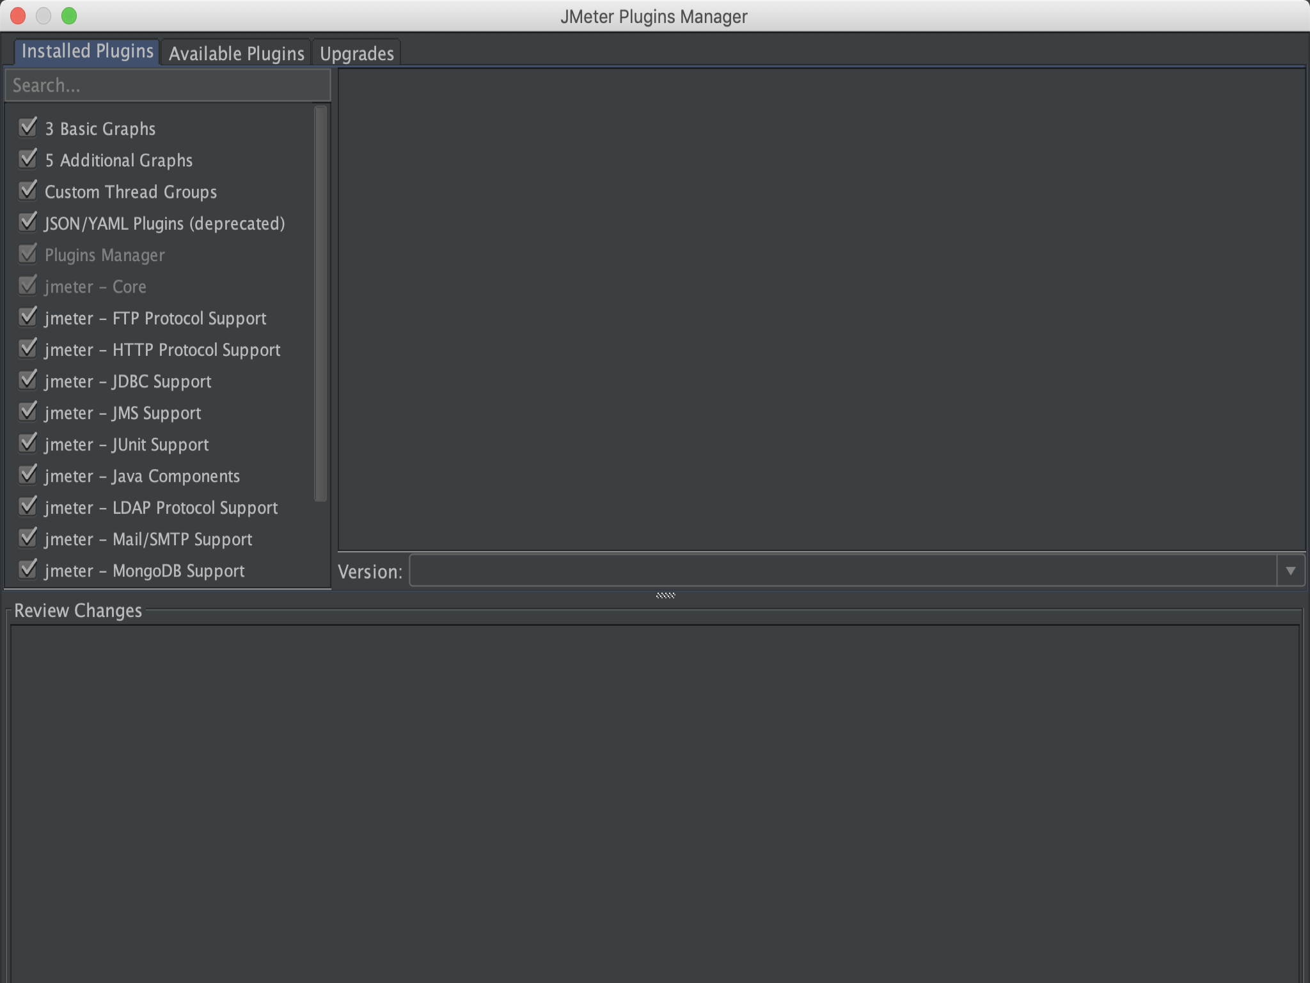Select jmeter - Java Components entry
The image size is (1310, 983).
click(142, 476)
